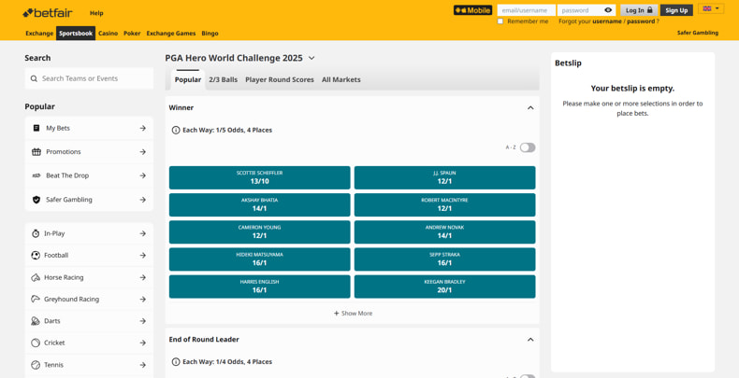
Task: Click the Horse Racing icon
Action: point(36,277)
